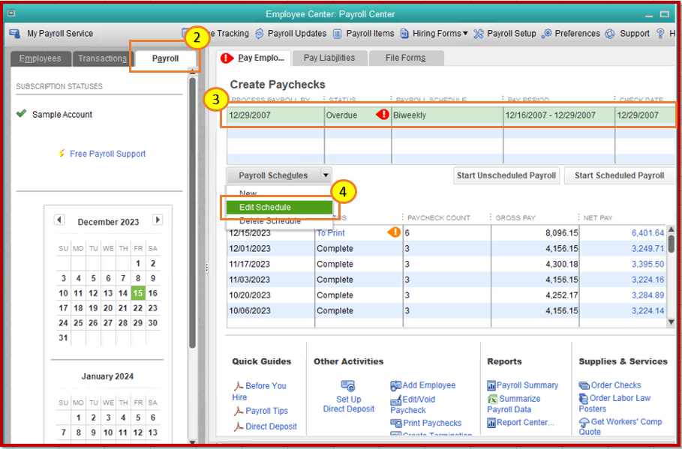The width and height of the screenshot is (682, 449).
Task: Click the Payroll Setup tools icon
Action: pyautogui.click(x=479, y=34)
